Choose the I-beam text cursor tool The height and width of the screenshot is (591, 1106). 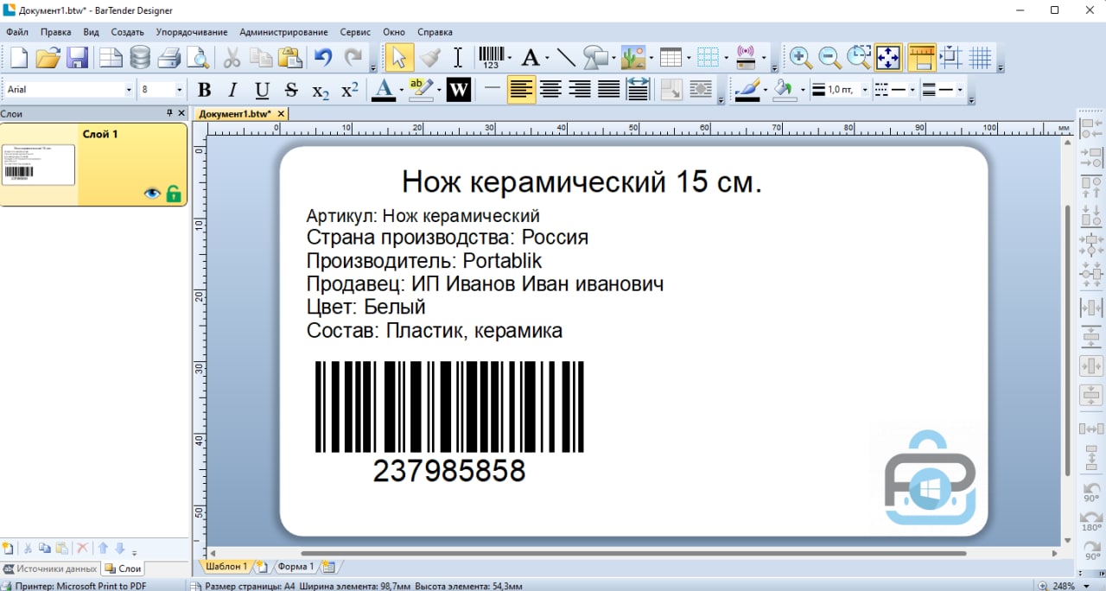(458, 58)
